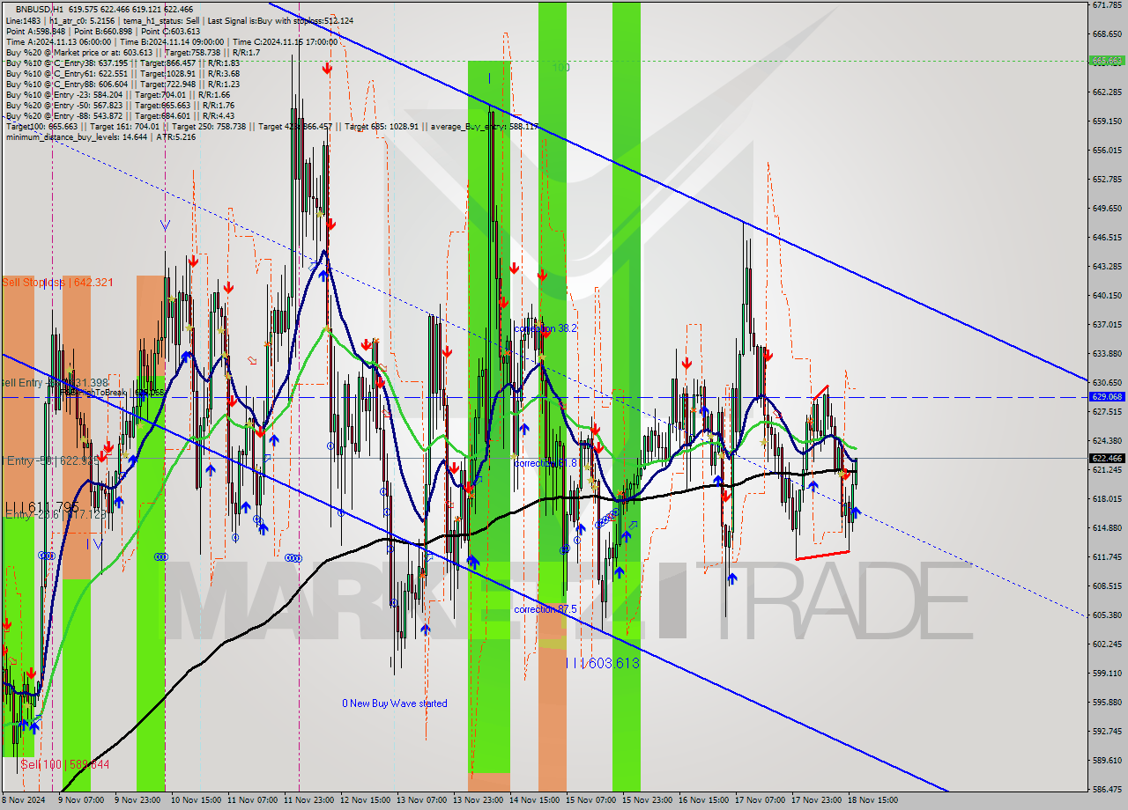1128x810 pixels.
Task: Click the 586.475 price axis value
Action: [1107, 789]
